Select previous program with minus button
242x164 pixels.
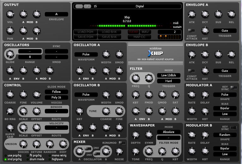79,6
